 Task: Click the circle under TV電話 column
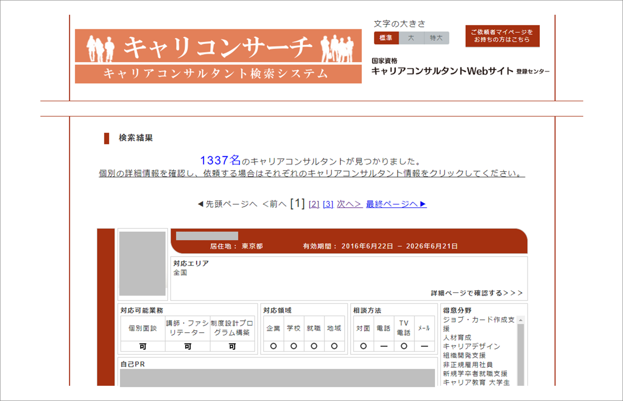(x=404, y=346)
